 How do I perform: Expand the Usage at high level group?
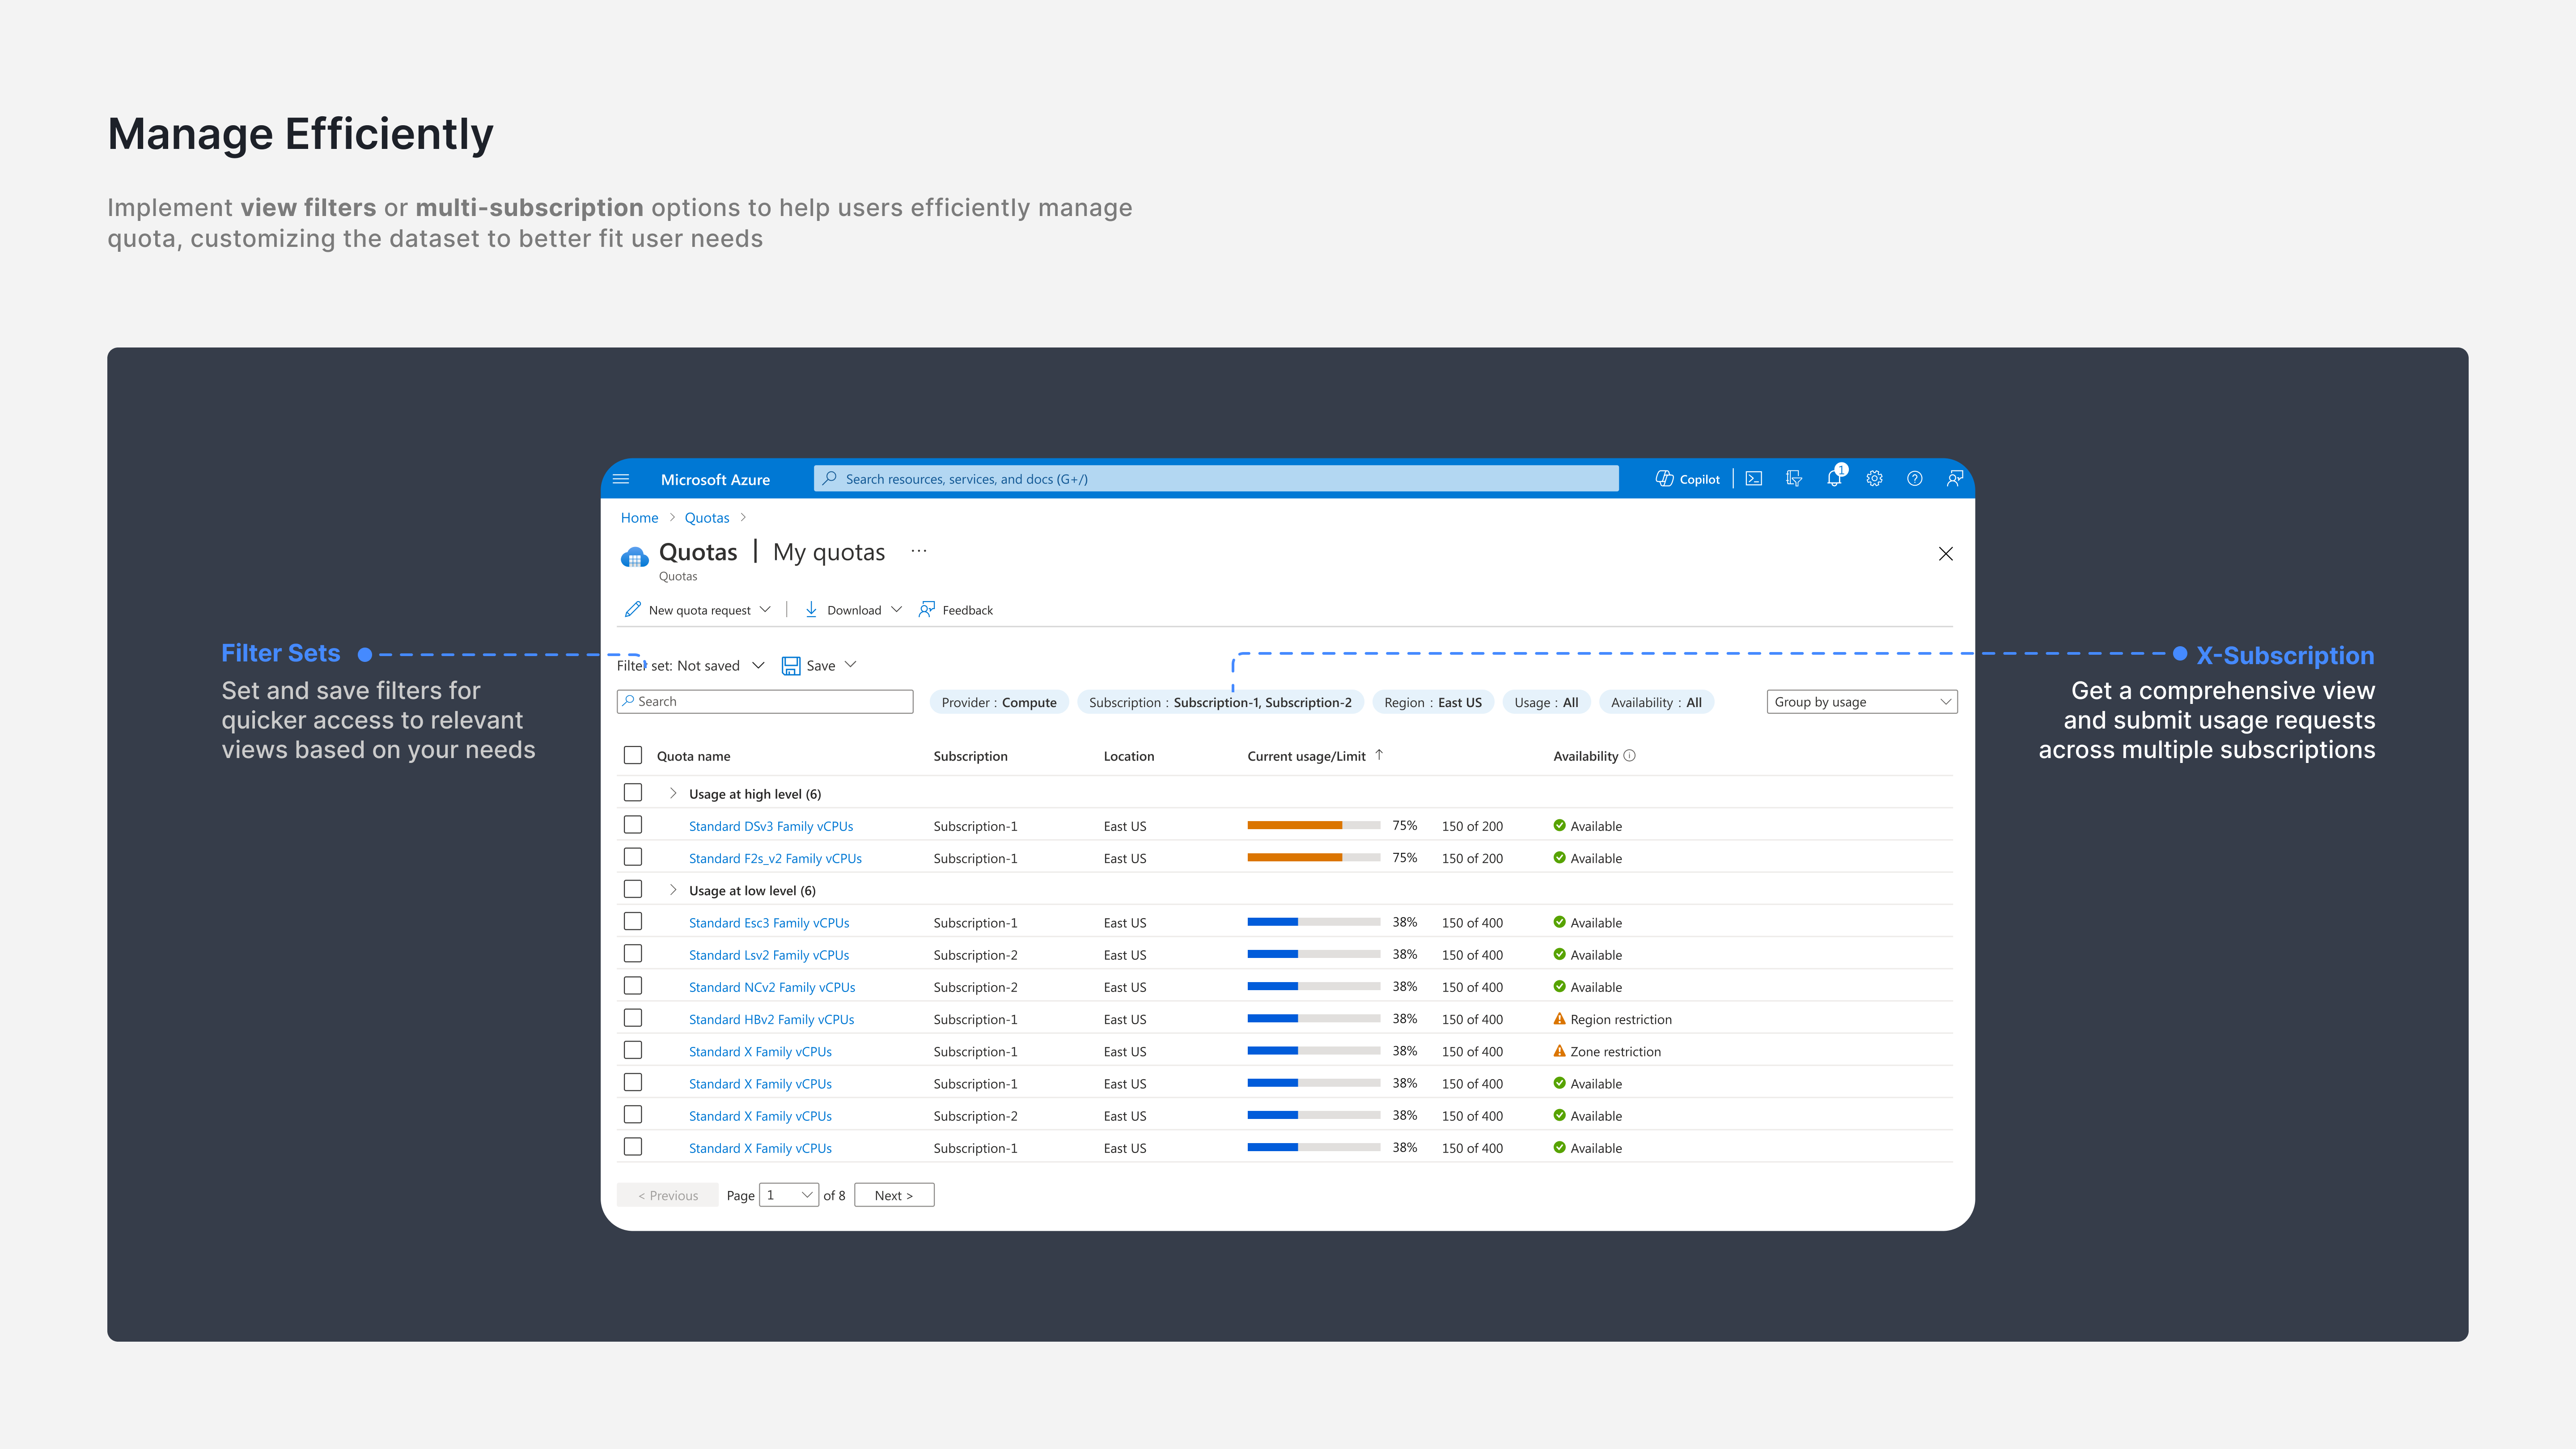(673, 793)
